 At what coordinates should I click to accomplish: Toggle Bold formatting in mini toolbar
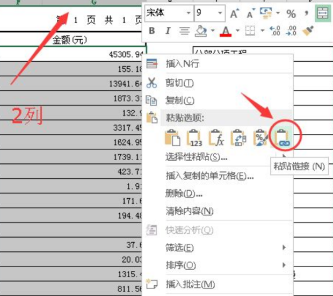coord(151,31)
